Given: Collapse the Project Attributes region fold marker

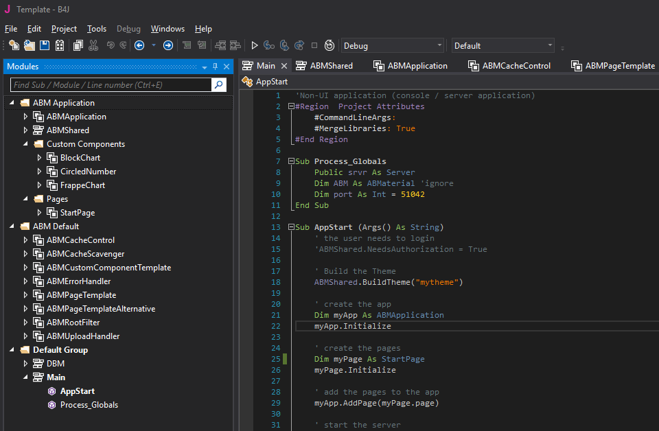Looking at the screenshot, I should [x=291, y=106].
